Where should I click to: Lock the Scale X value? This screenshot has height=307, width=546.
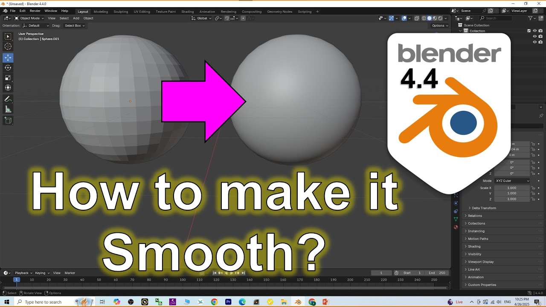tap(533, 188)
